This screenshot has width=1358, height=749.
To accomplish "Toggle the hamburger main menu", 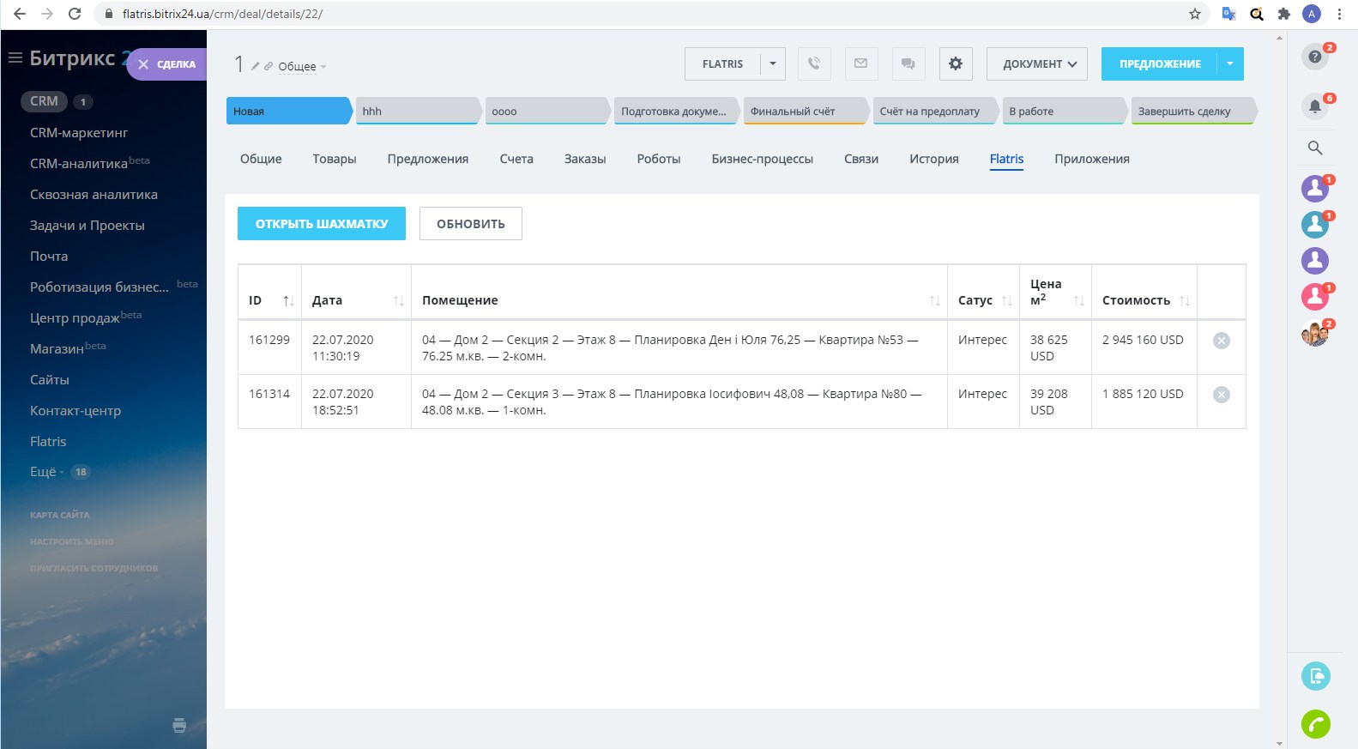I will [x=15, y=57].
